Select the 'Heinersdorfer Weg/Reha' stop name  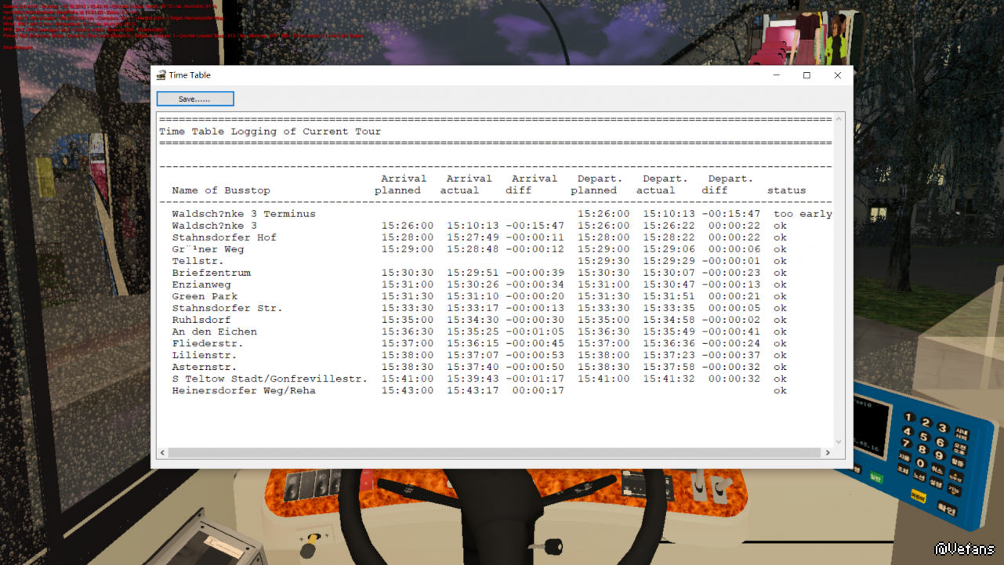tap(244, 390)
